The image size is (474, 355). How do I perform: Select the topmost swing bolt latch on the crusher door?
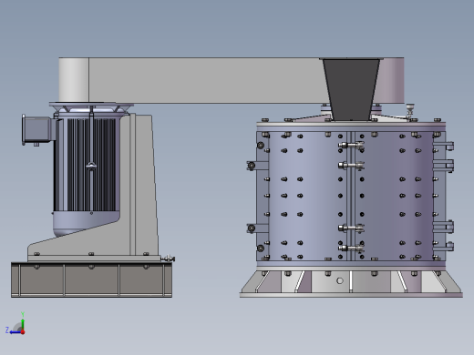point(351,146)
